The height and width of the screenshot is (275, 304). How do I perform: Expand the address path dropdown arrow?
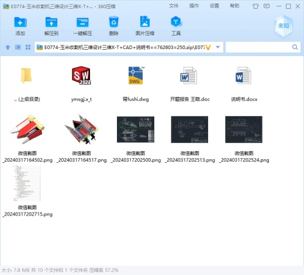click(218, 47)
